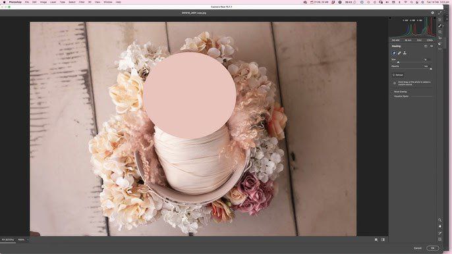Open the More image settings ellipsis
452x254 pixels.
click(x=440, y=49)
